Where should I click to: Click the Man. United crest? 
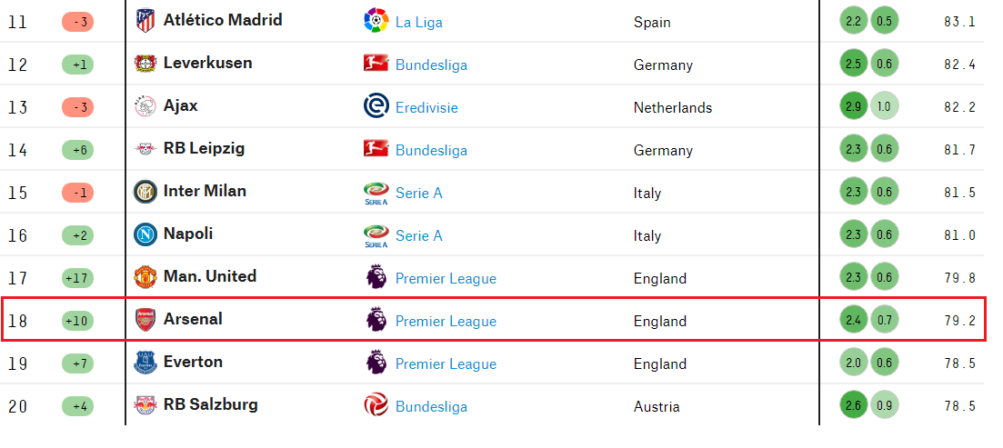[x=145, y=277]
